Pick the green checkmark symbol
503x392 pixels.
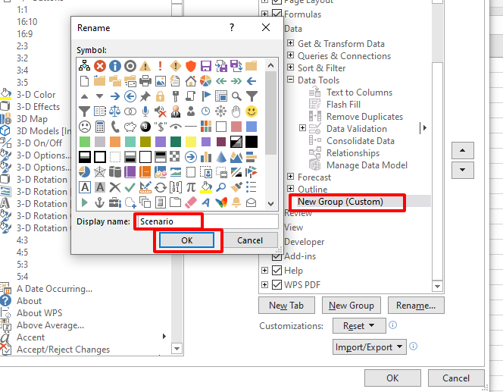click(x=130, y=187)
